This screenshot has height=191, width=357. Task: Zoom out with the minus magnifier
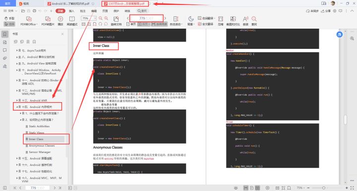coord(100,18)
